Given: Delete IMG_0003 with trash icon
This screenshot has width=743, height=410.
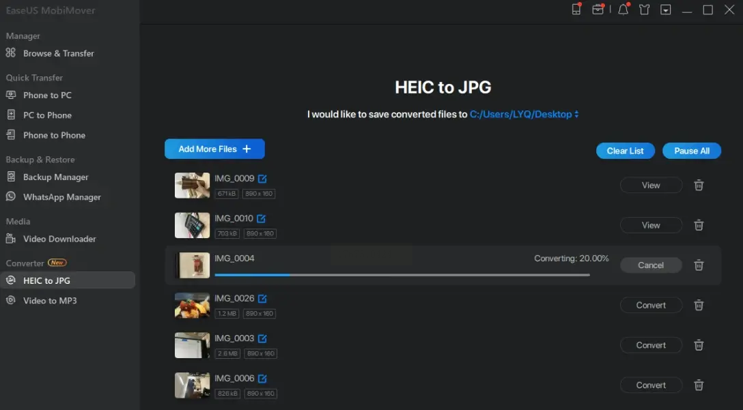Looking at the screenshot, I should click(x=699, y=345).
